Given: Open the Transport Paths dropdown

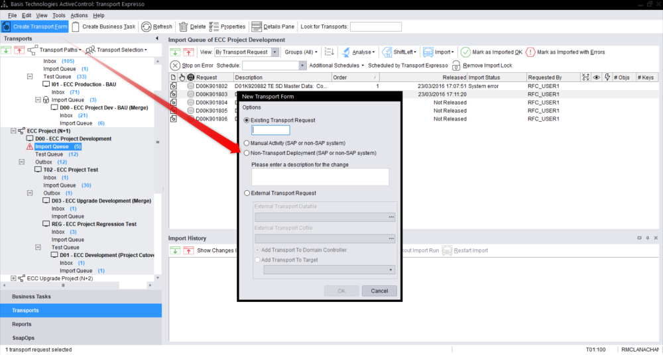Looking at the screenshot, I should pyautogui.click(x=54, y=50).
